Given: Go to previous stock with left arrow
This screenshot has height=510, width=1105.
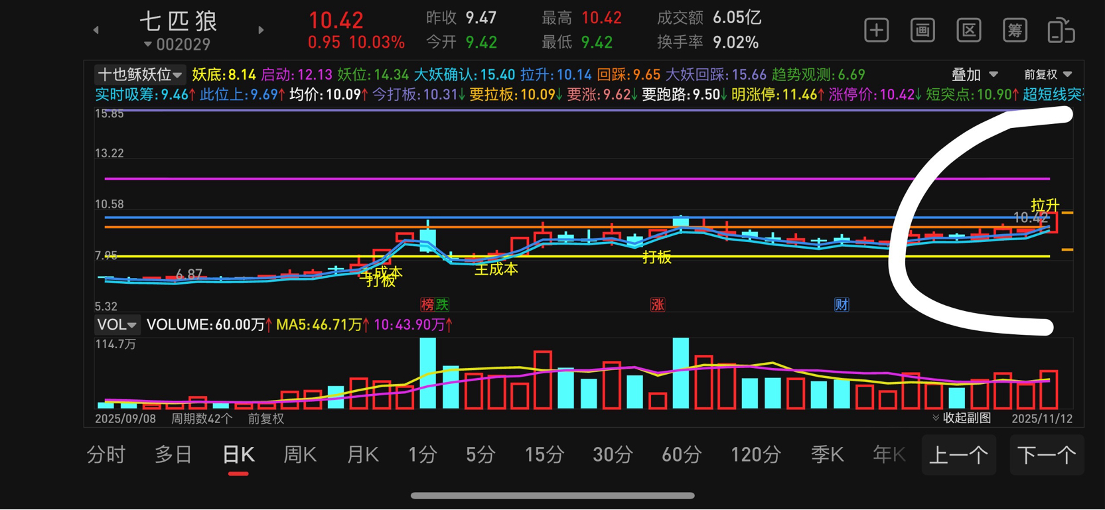Looking at the screenshot, I should coord(96,30).
